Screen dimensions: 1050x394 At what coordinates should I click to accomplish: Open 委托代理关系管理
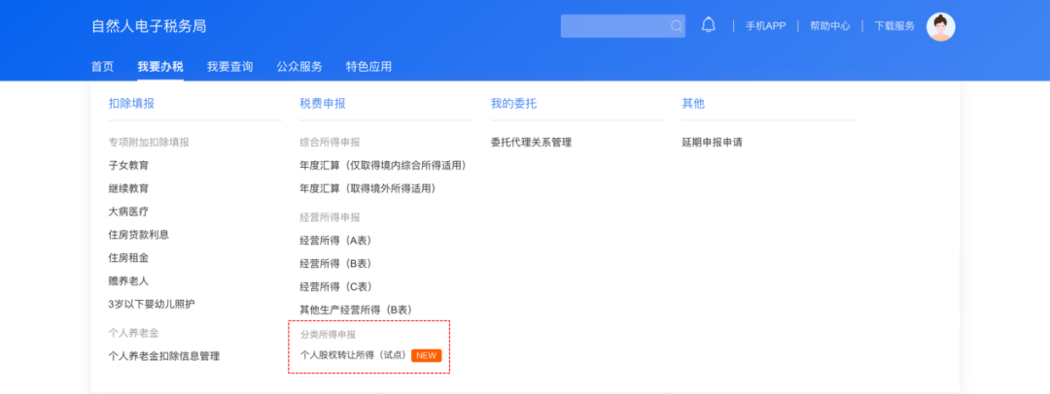tap(531, 143)
